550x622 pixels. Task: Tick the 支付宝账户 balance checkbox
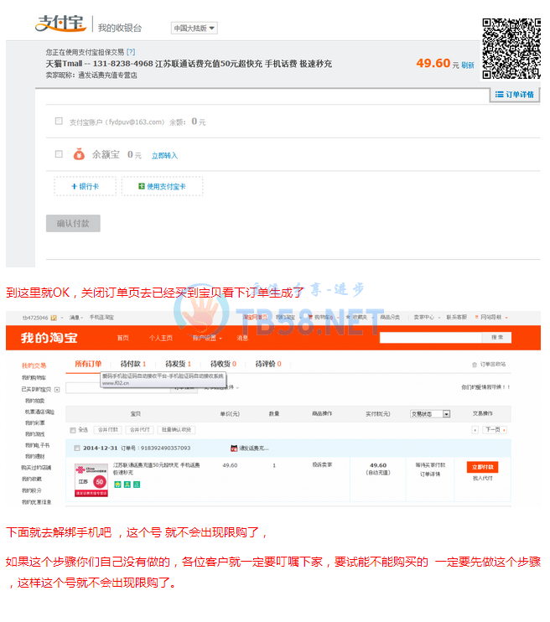click(x=59, y=121)
